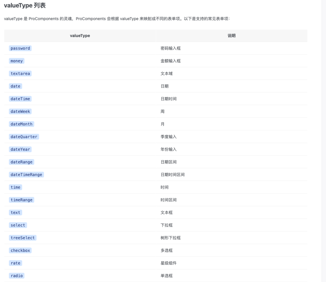This screenshot has width=326, height=282.
Task: Click the timeRange valueType tag
Action: tap(21, 200)
